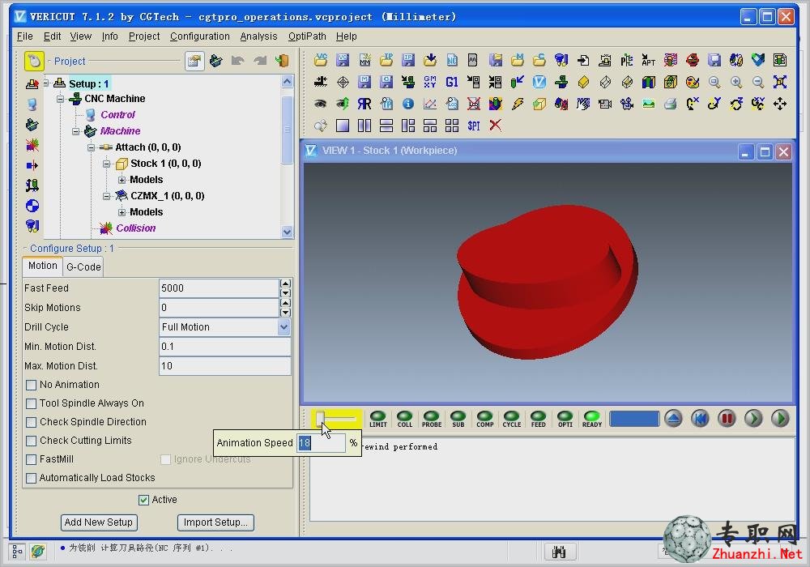Click the Fit view toolbar icon
810x567 pixels.
point(779,82)
